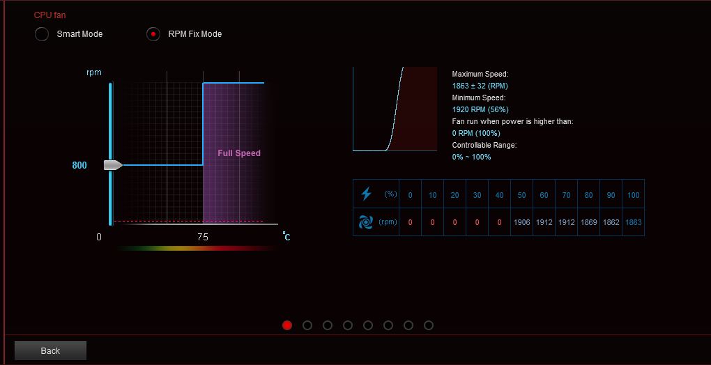Click the 0 RPM (100%) value
Image resolution: width=711 pixels, height=365 pixels.
[476, 133]
